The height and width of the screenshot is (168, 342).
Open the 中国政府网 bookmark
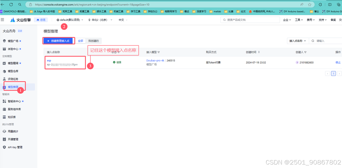pyautogui.click(x=262, y=11)
